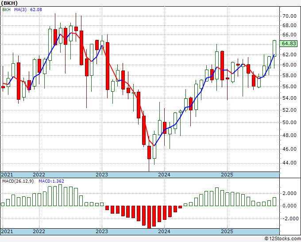Screen dimensions: 301x242
Task: Click the 44.00 price axis label
Action: coord(289,163)
